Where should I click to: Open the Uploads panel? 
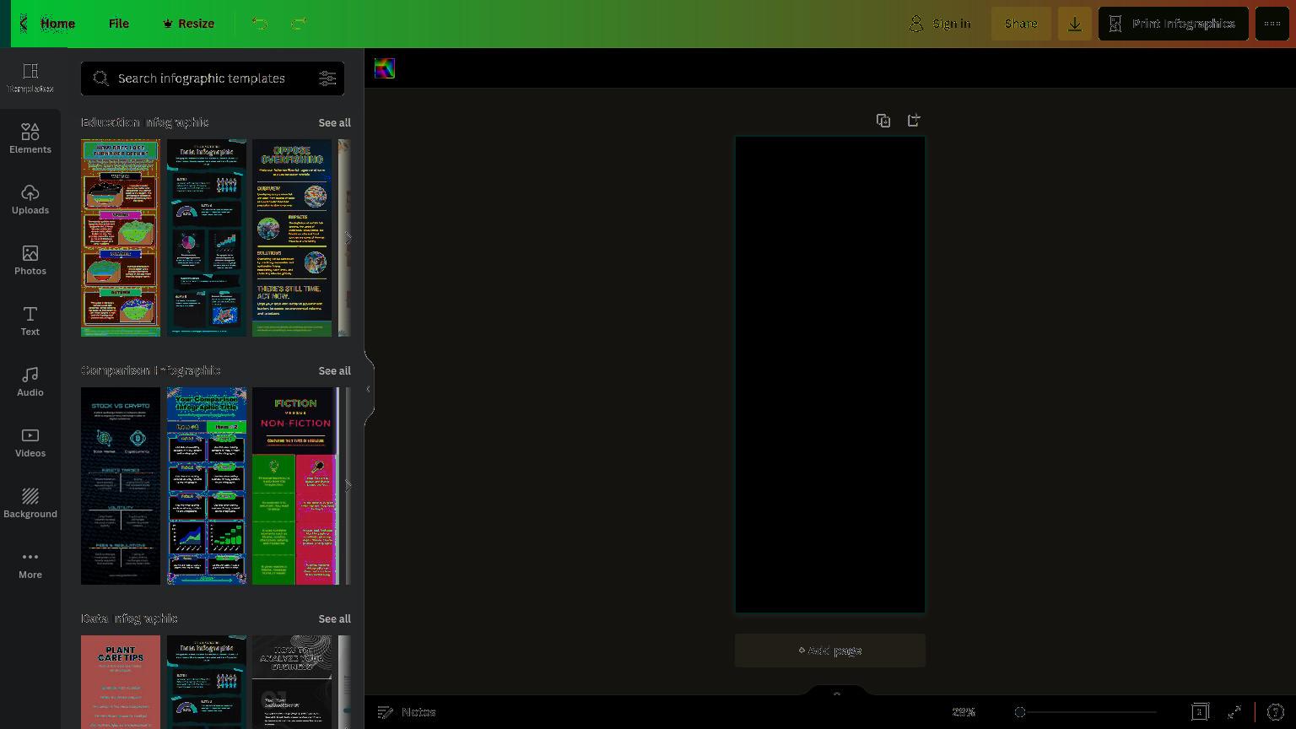pos(30,200)
